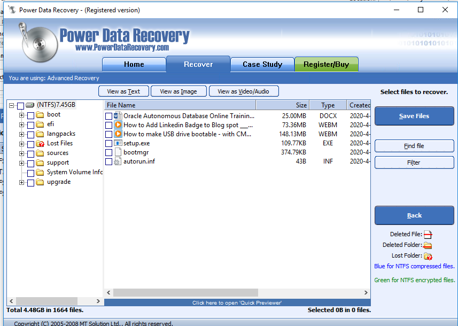
Task: Click the Back button
Action: 414,215
